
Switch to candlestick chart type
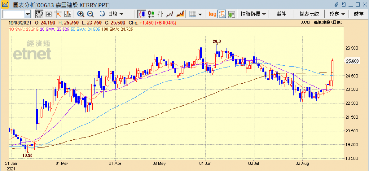click(141, 14)
